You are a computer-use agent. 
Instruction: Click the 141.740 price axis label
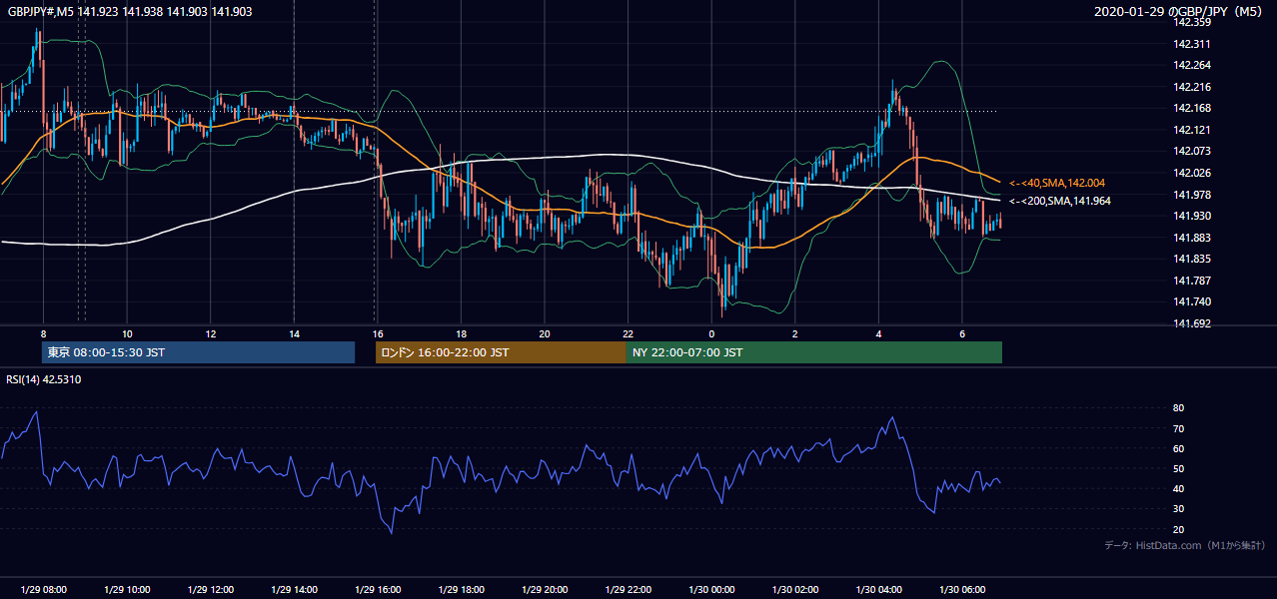(x=1192, y=301)
